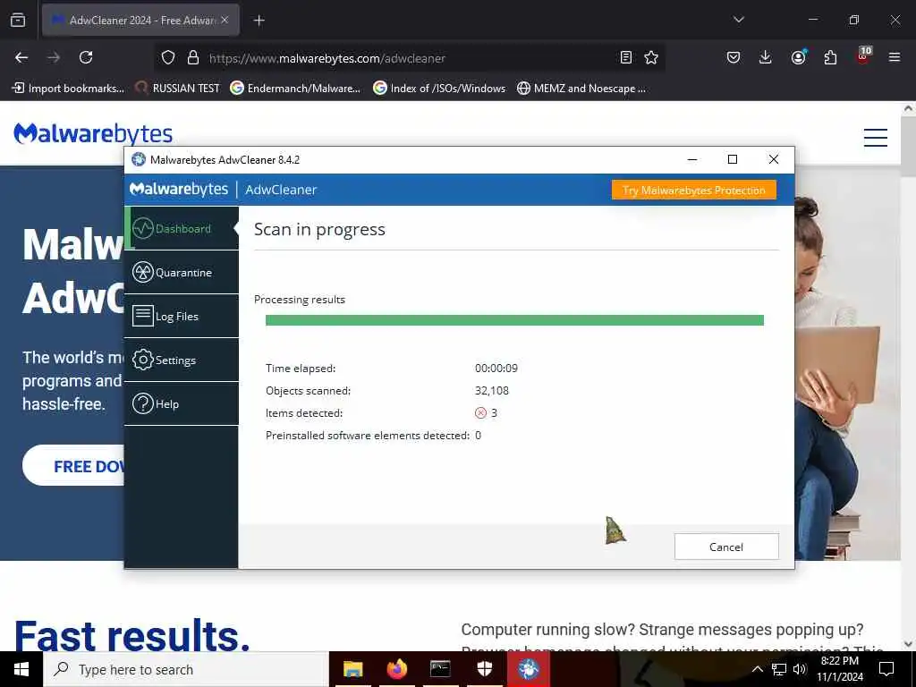This screenshot has width=916, height=687.
Task: Click the page scrollbar down arrow
Action: 909,644
